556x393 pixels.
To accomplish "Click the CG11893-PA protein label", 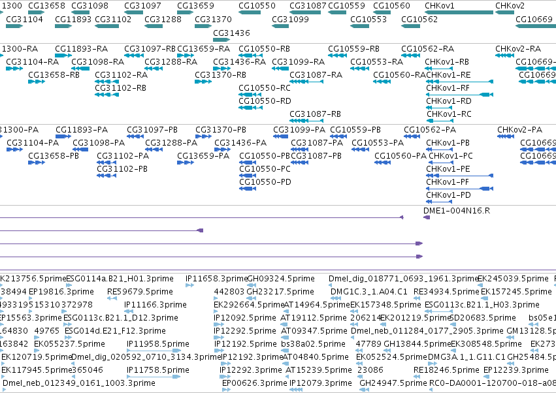I will pos(82,130).
